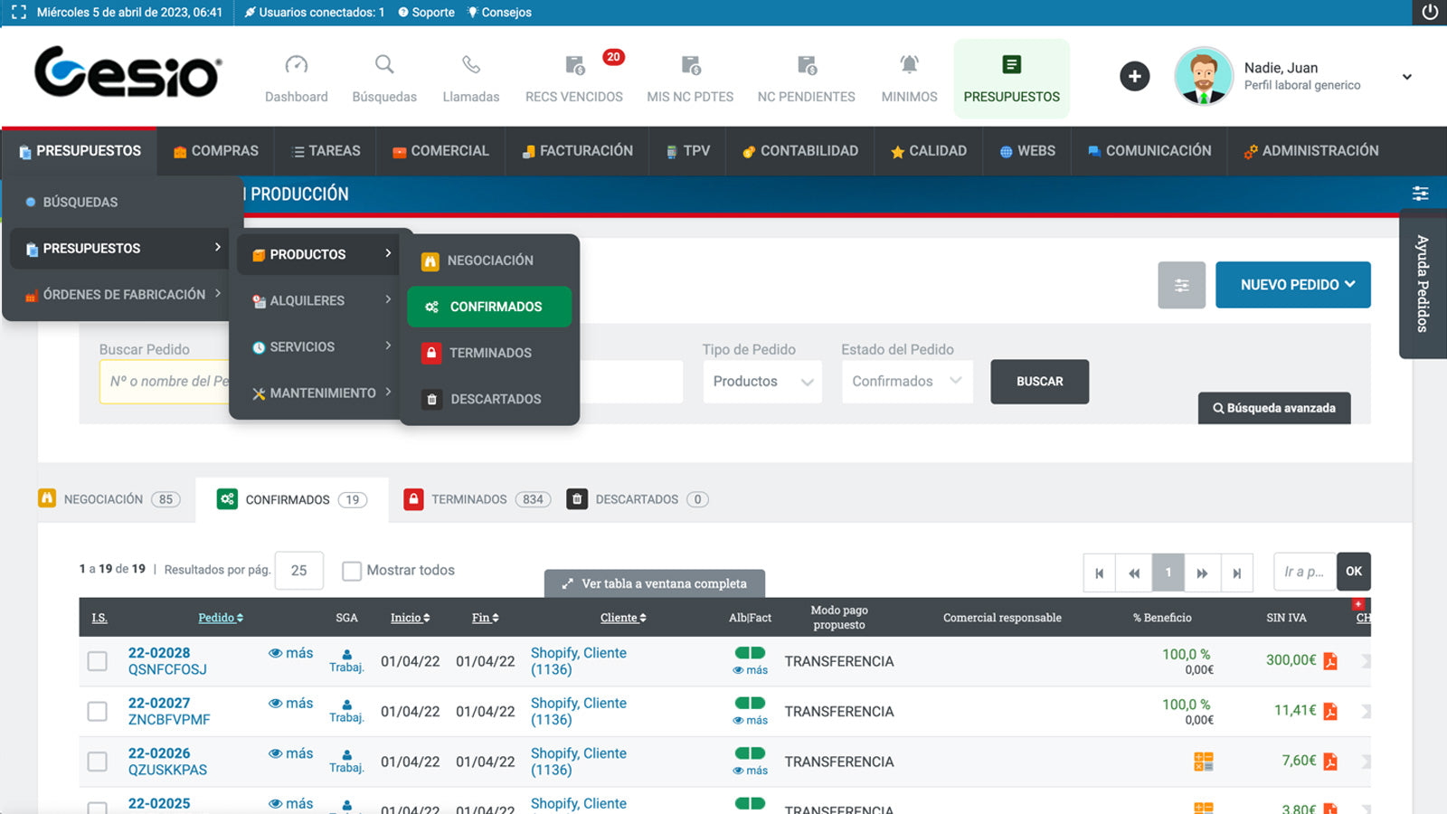Select NEGOCIACIÓN in submenu

(x=489, y=260)
